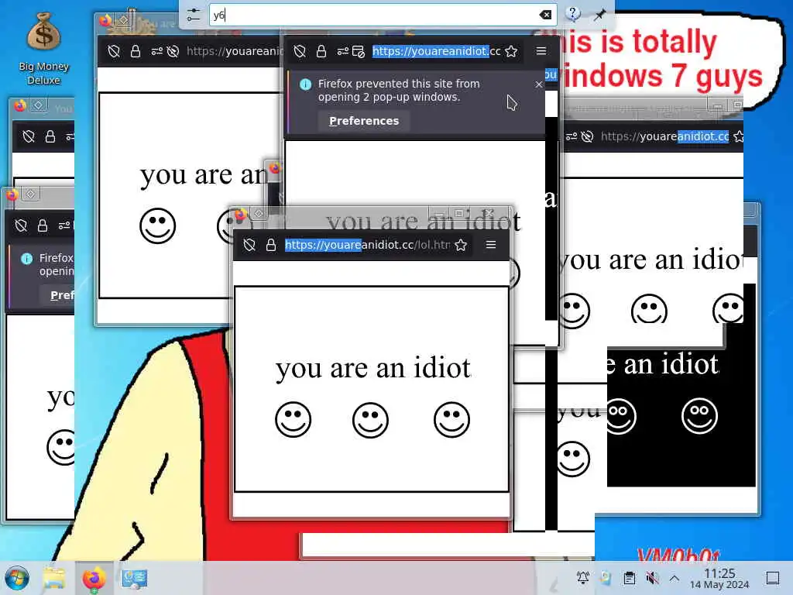Open Big Money Deluxe desktop icon

point(44,50)
